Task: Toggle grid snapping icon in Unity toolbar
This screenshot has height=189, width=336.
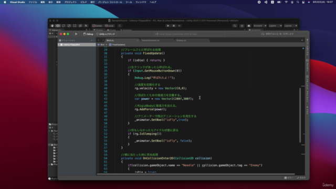Action: [x=120, y=26]
